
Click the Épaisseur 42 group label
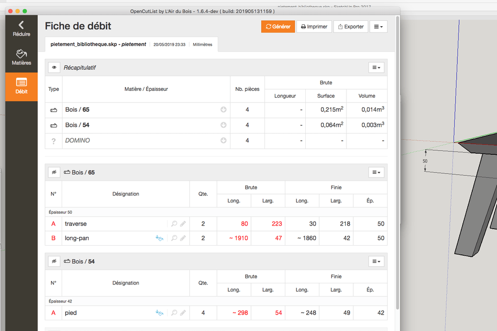pyautogui.click(x=60, y=301)
